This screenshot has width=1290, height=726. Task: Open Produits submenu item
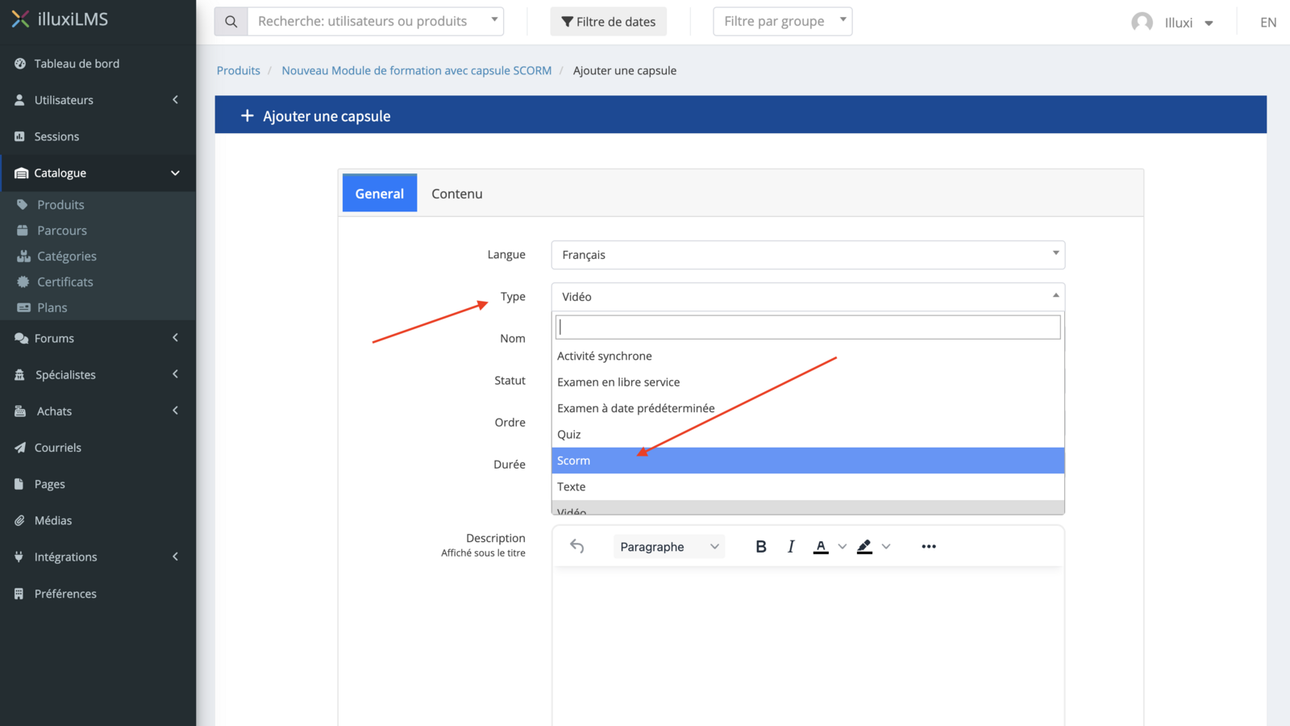(60, 205)
